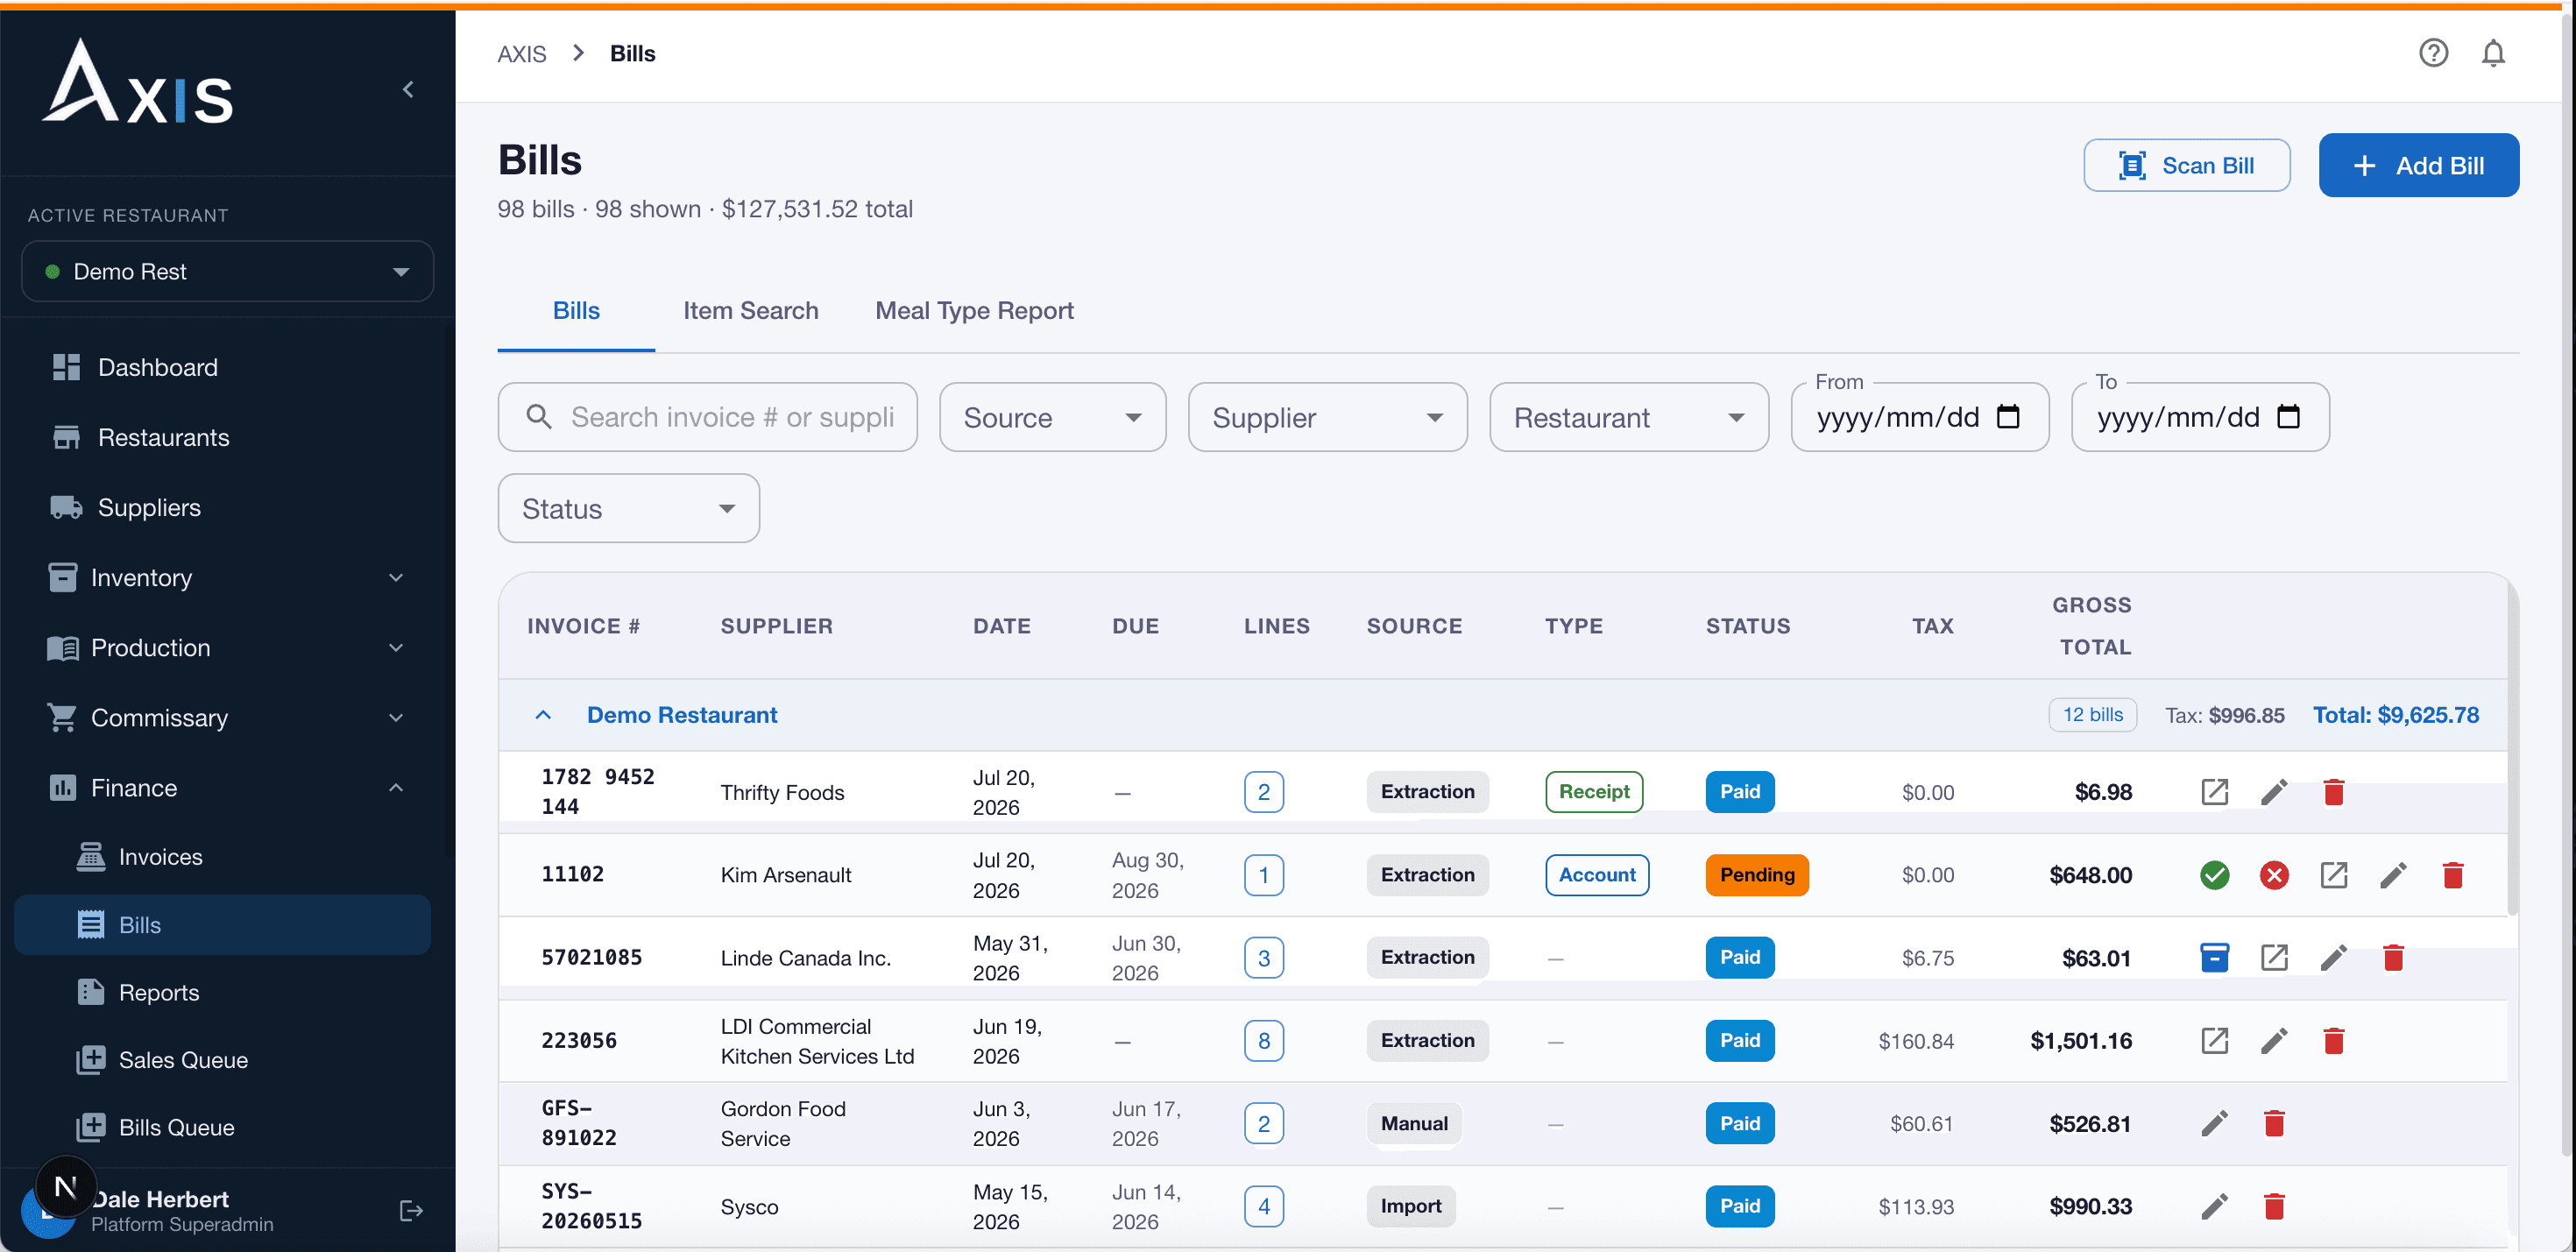
Task: Approve the pending Kim Arsenault bill
Action: [x=2214, y=875]
